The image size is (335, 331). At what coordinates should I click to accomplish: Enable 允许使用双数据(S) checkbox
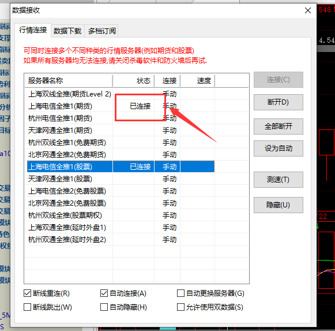(180, 307)
